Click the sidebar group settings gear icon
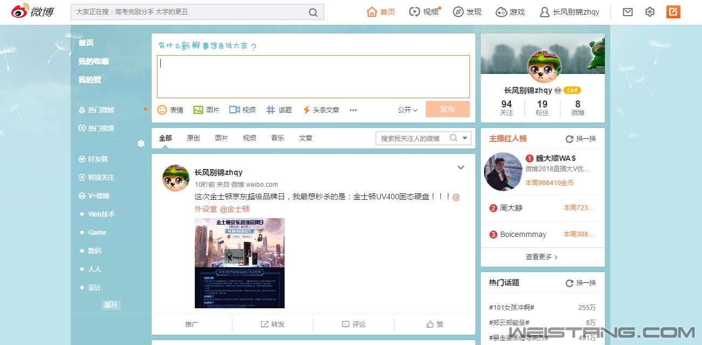The image size is (702, 345). (141, 143)
